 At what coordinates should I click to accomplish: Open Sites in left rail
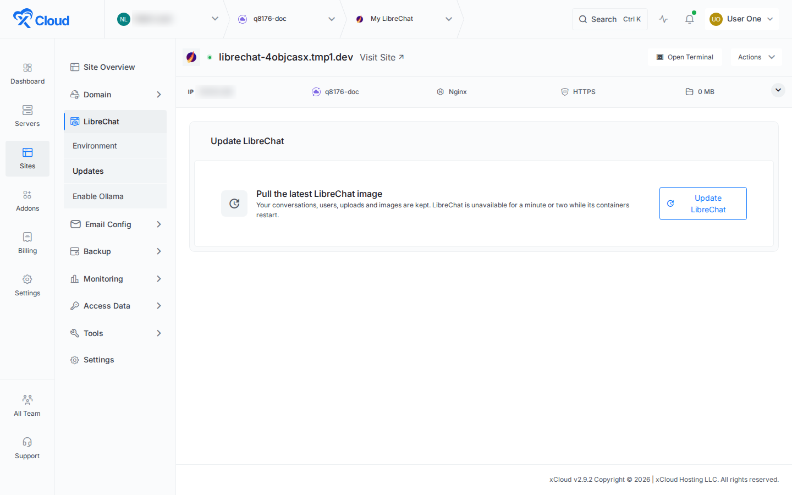(x=28, y=158)
